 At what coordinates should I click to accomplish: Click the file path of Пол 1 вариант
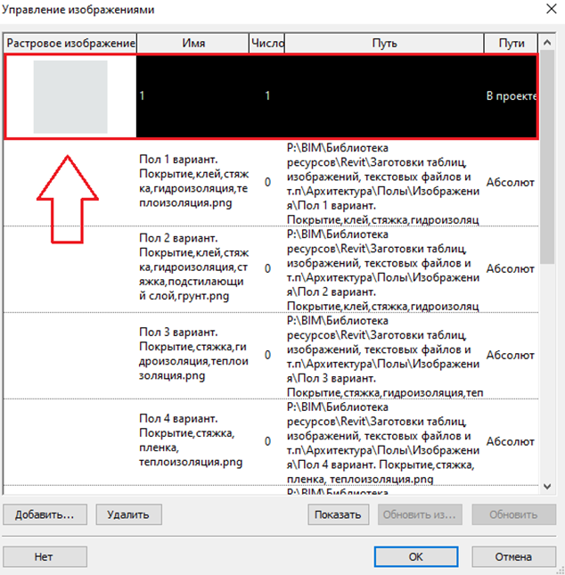pyautogui.click(x=383, y=184)
